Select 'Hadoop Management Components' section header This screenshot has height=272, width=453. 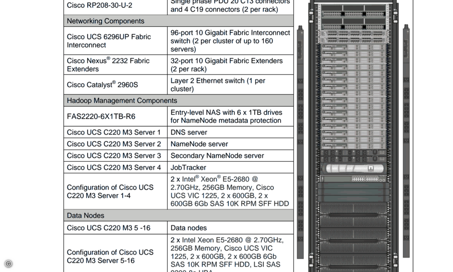pos(179,100)
